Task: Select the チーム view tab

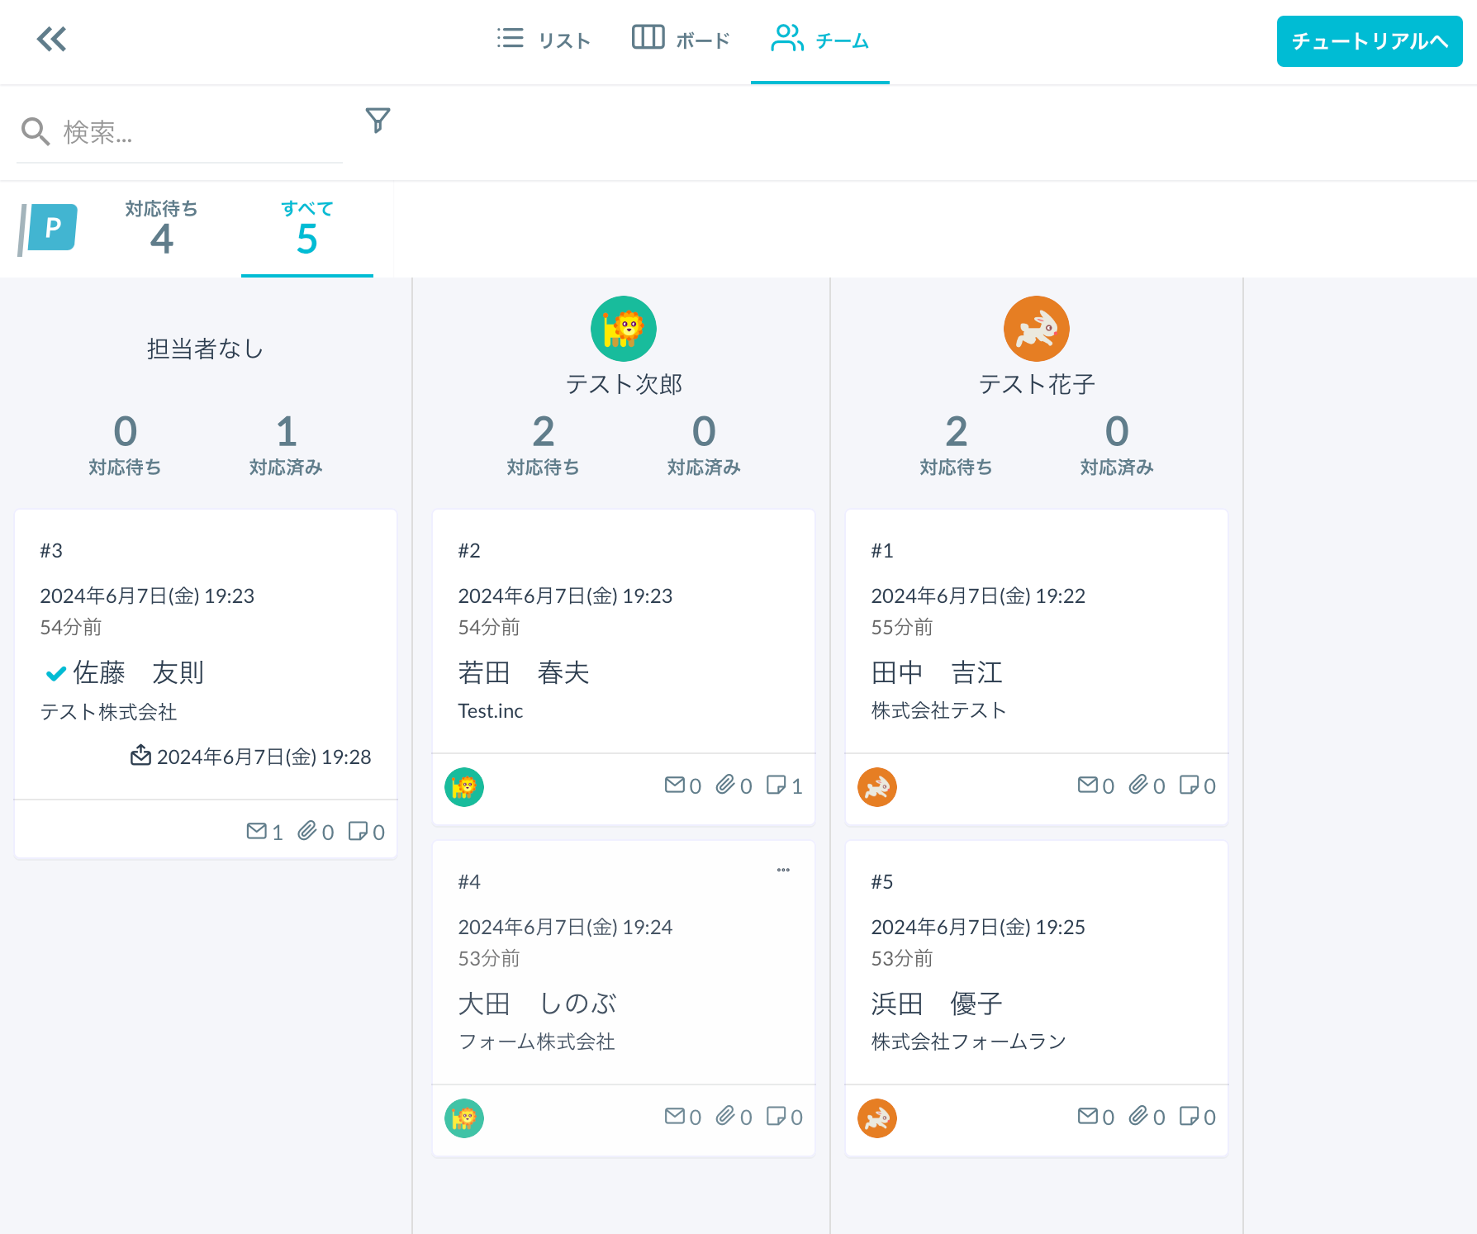Action: (819, 40)
